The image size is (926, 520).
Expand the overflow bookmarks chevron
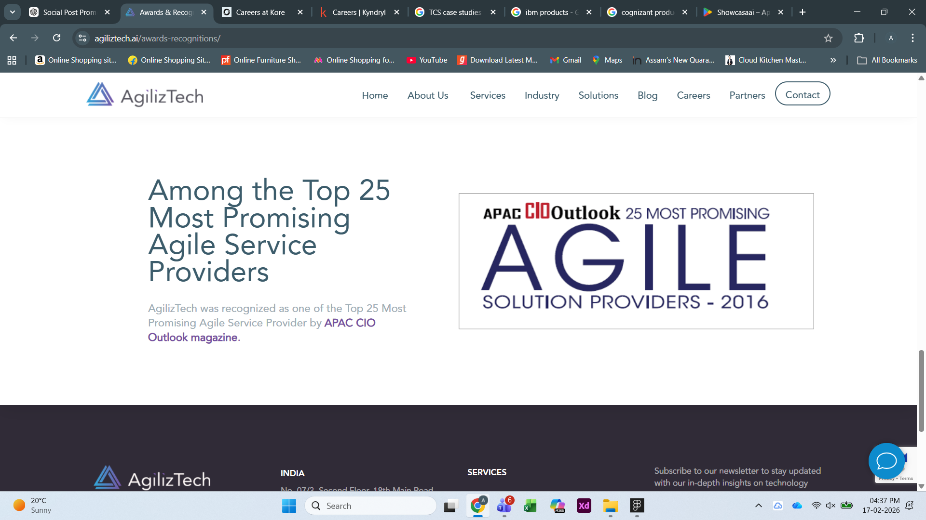833,60
